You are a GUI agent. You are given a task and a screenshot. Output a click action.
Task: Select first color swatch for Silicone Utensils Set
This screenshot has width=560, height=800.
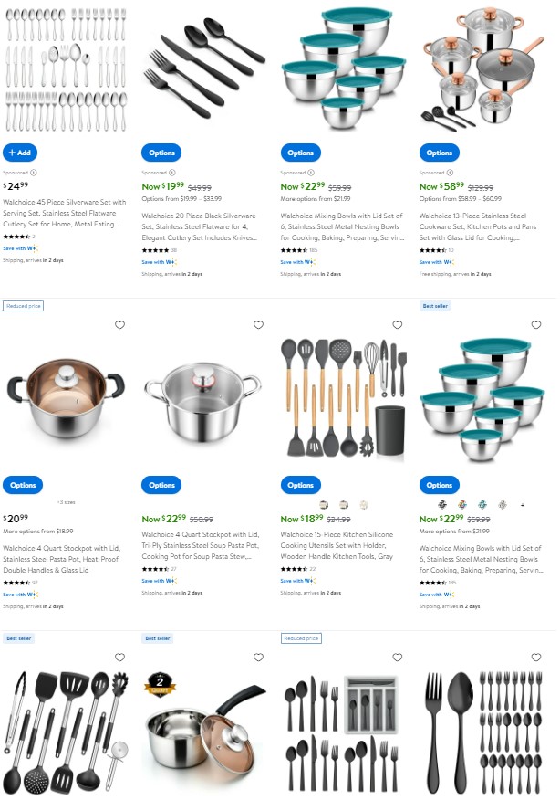point(324,505)
